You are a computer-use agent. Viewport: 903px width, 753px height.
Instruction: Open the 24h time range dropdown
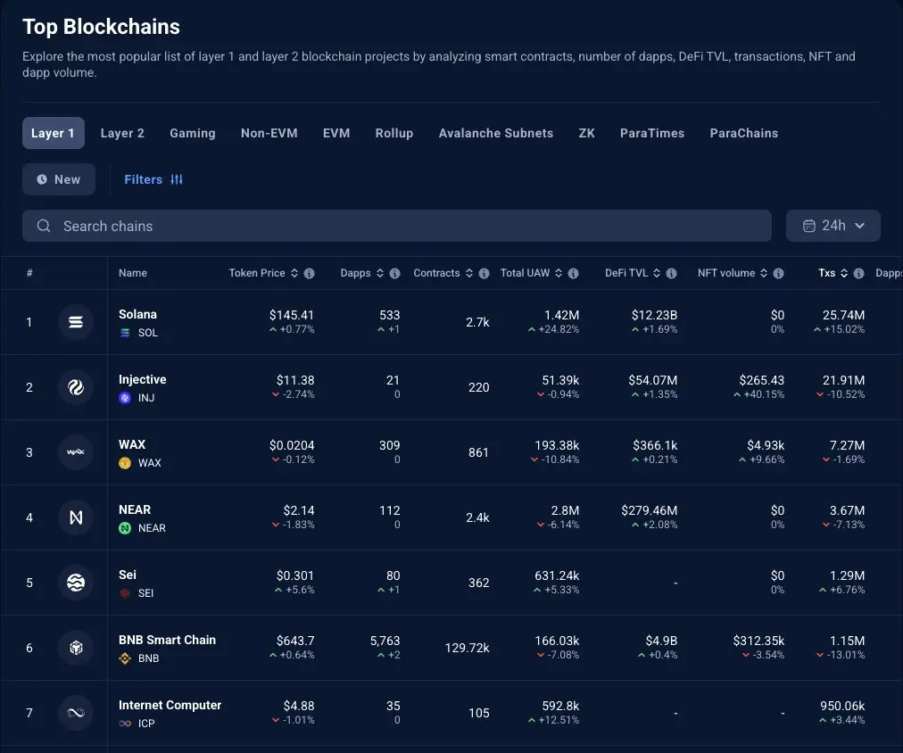click(x=833, y=226)
